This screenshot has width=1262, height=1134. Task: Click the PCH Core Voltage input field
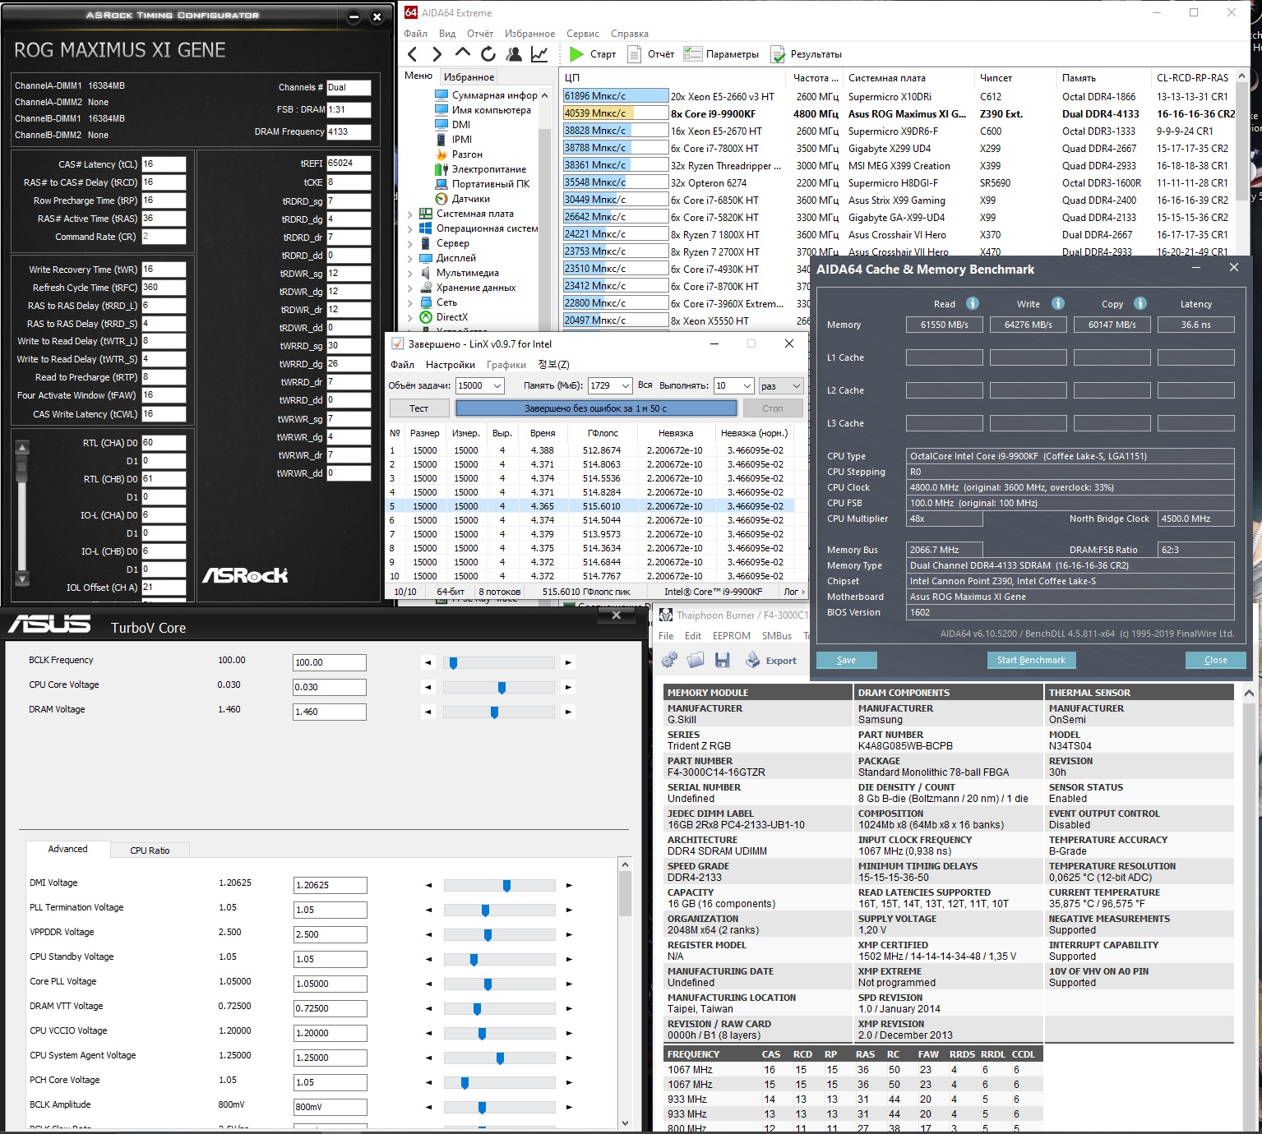pos(330,1082)
